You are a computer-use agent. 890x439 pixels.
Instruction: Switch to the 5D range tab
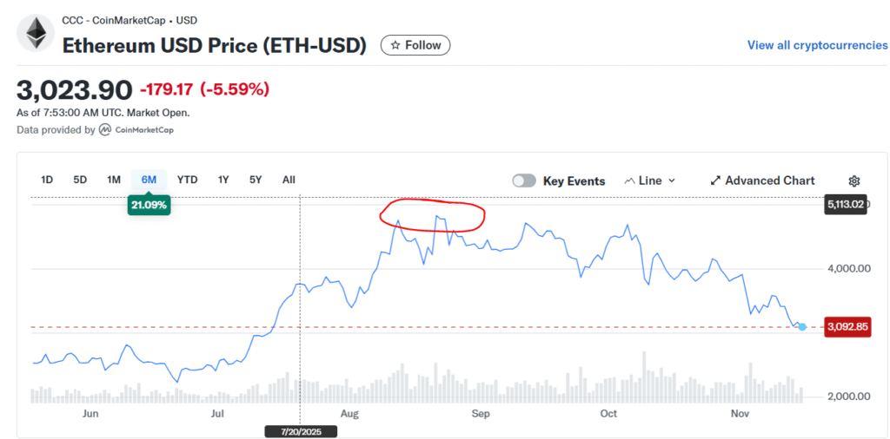click(x=80, y=180)
